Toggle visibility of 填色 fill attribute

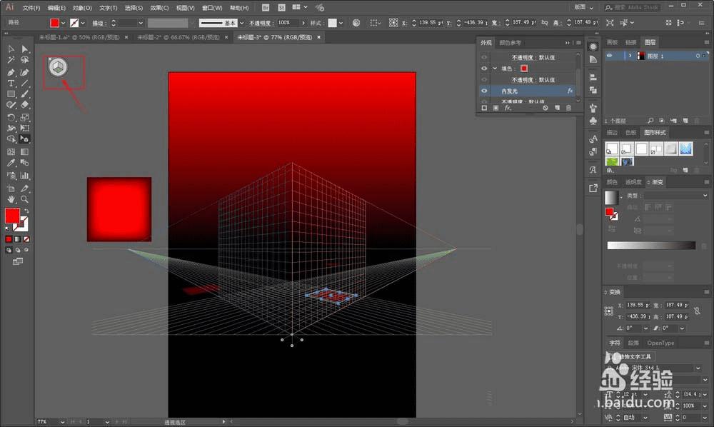484,69
